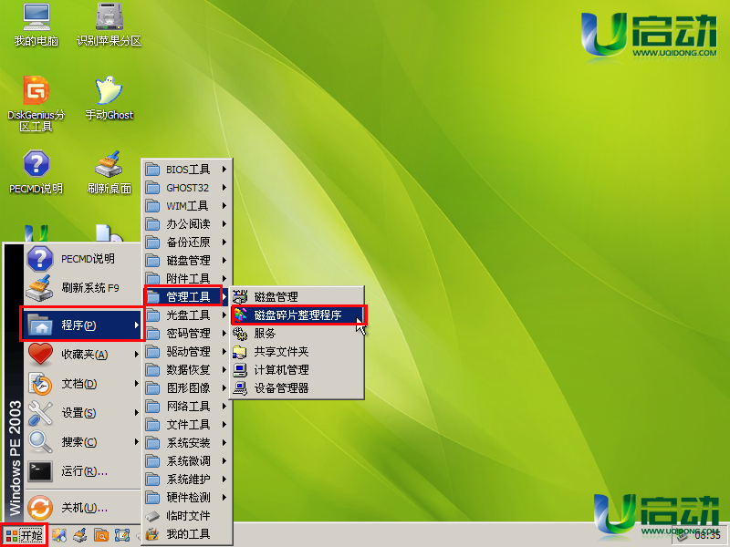This screenshot has height=547, width=730.
Task: Click the taskbar clock 08:35
Action: [707, 536]
